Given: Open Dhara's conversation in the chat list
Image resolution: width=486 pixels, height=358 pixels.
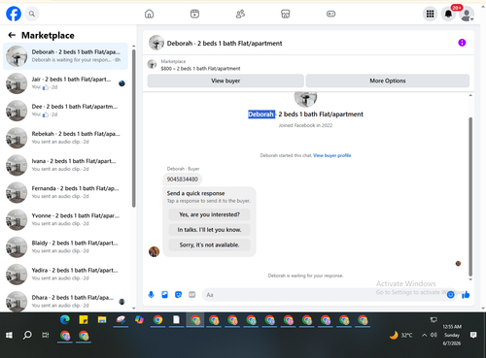Looking at the screenshot, I should 66,301.
